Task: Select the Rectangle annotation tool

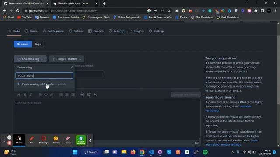Action: pyautogui.click(x=44, y=140)
